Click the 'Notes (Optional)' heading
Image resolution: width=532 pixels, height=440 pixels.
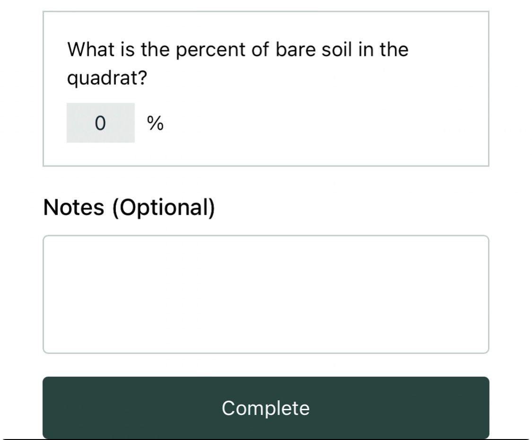tap(129, 207)
